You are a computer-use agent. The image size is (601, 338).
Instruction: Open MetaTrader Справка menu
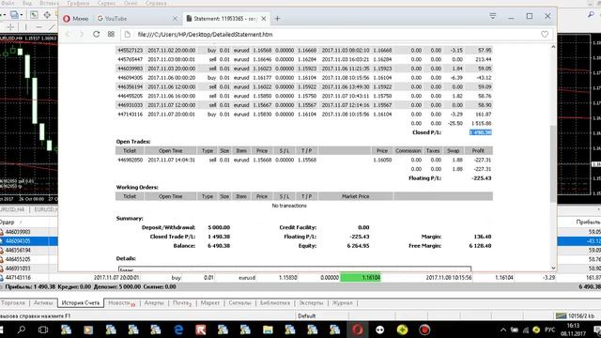pyautogui.click(x=156, y=3)
